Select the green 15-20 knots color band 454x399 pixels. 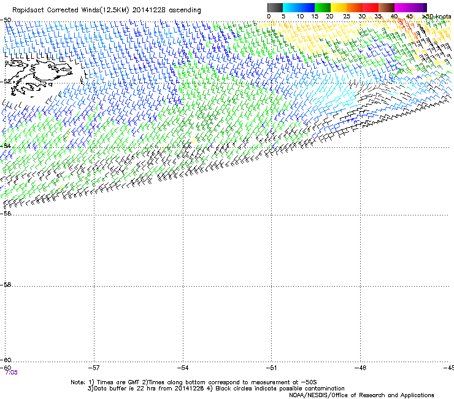pyautogui.click(x=323, y=7)
